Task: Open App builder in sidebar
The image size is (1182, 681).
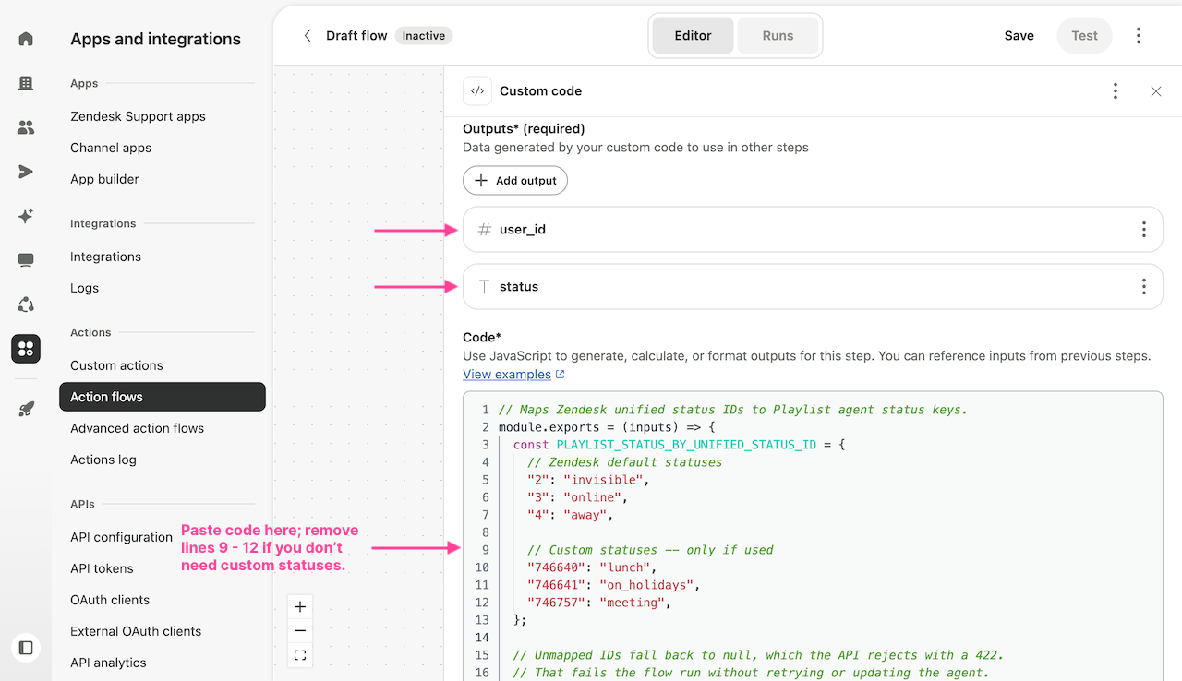Action: [x=104, y=179]
